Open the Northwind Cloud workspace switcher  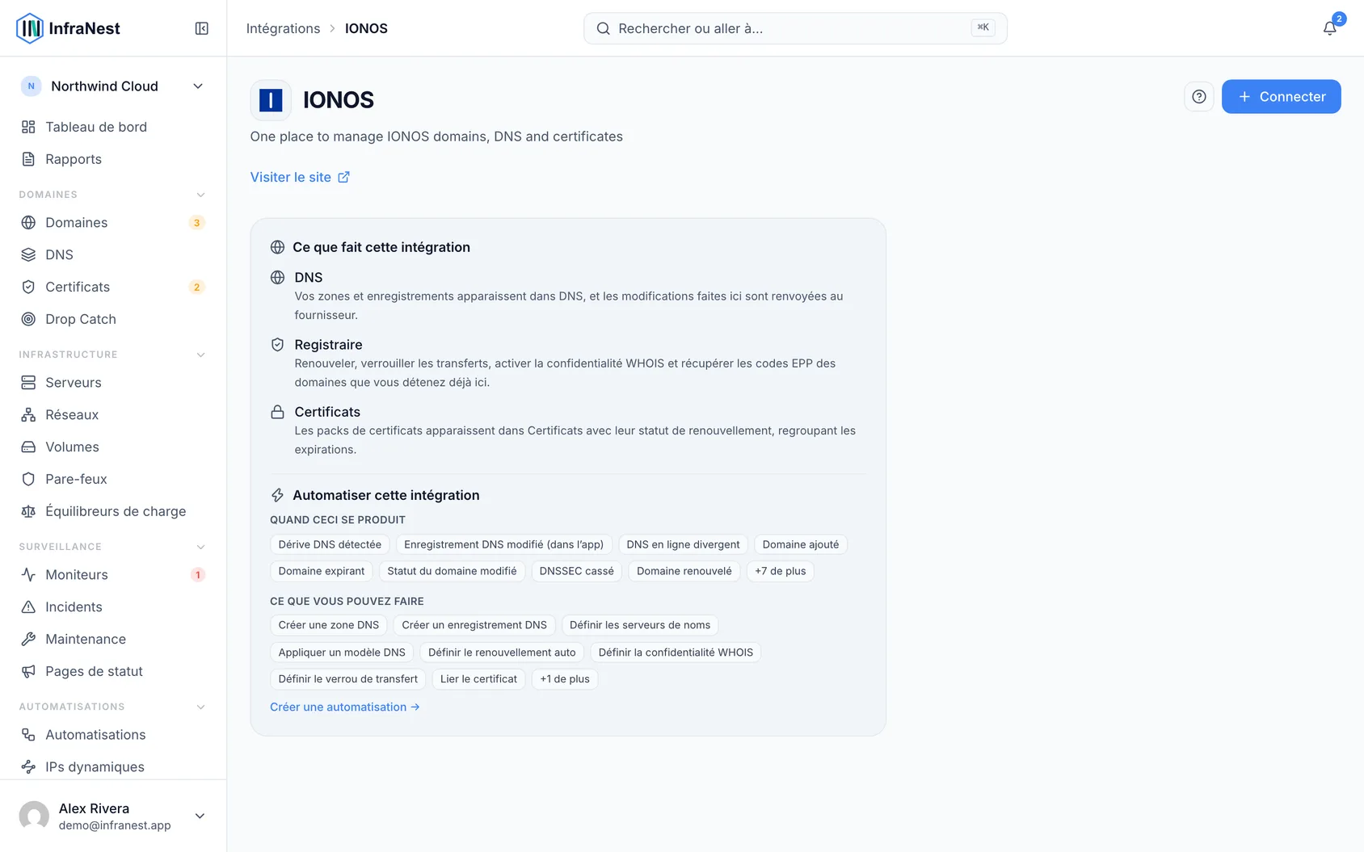pyautogui.click(x=113, y=86)
